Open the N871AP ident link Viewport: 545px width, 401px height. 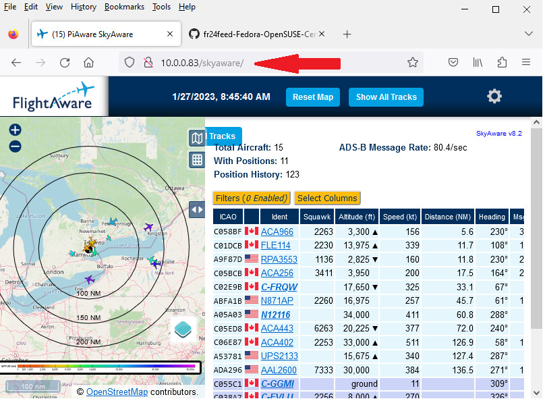click(x=277, y=301)
